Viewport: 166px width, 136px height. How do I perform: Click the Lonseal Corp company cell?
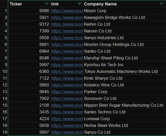coord(97,119)
